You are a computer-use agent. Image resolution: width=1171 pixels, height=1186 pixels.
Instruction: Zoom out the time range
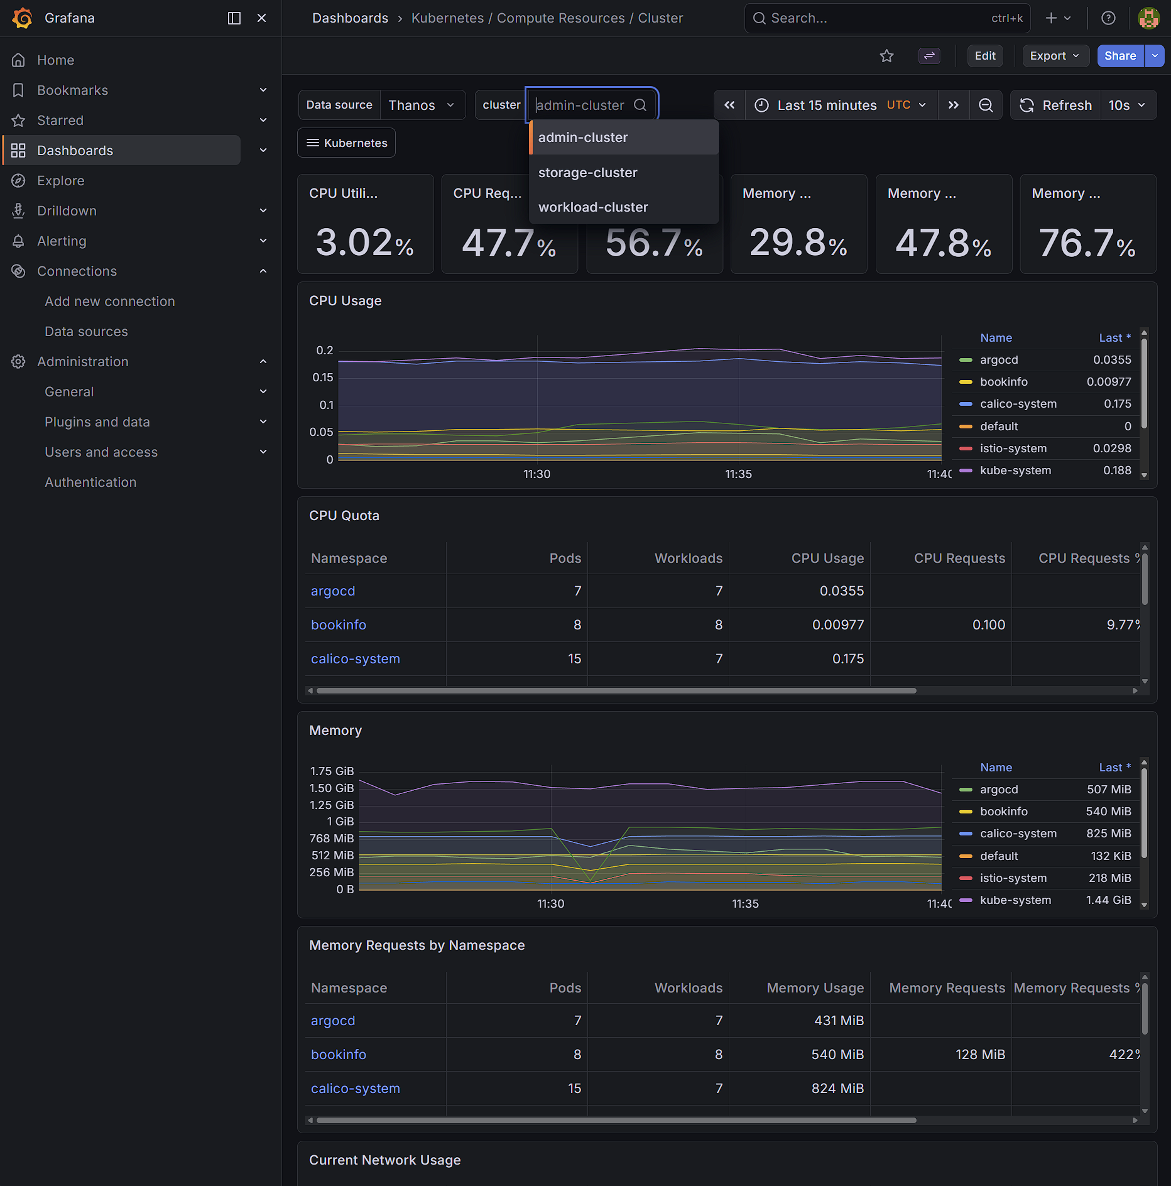(x=986, y=105)
